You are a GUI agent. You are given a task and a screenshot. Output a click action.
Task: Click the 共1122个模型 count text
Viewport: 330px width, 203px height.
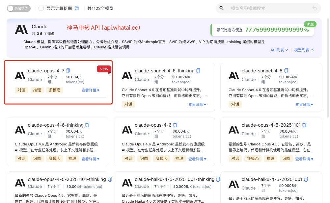pos(100,9)
